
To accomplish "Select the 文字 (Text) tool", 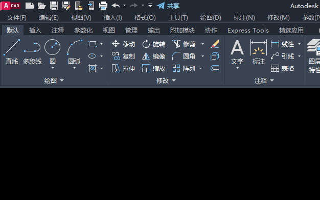I will 237,52.
